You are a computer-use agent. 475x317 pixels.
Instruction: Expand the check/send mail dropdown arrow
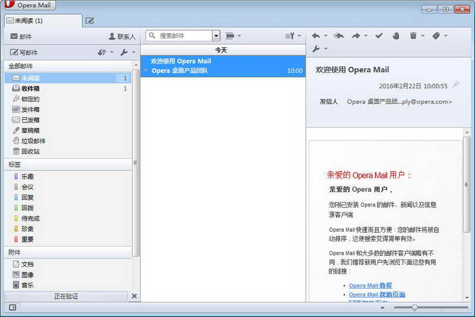pos(112,52)
